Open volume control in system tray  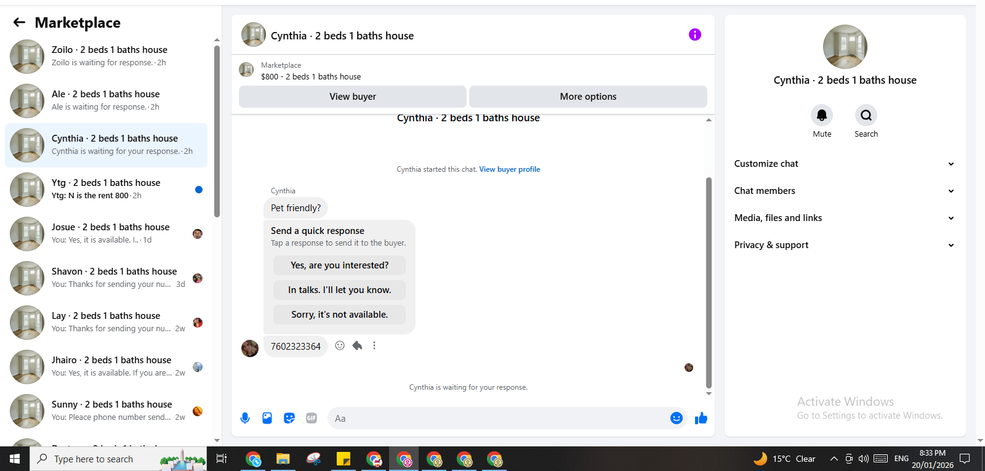click(x=863, y=459)
